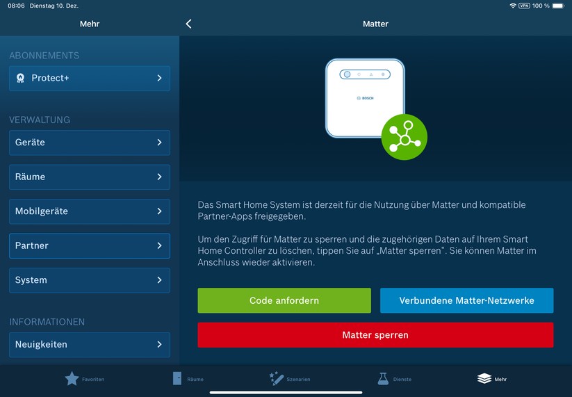The image size is (572, 397).
Task: Switch to the Szenarien tab
Action: (x=290, y=379)
